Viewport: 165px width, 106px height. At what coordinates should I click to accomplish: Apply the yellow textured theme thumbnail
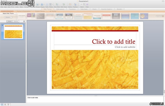(88, 16)
